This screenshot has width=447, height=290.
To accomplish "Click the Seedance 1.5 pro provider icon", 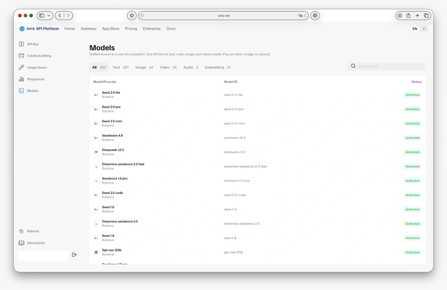I will [x=96, y=181].
